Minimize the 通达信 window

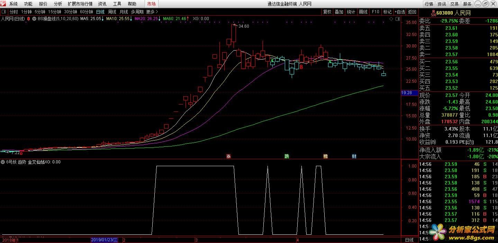(x=478, y=4)
